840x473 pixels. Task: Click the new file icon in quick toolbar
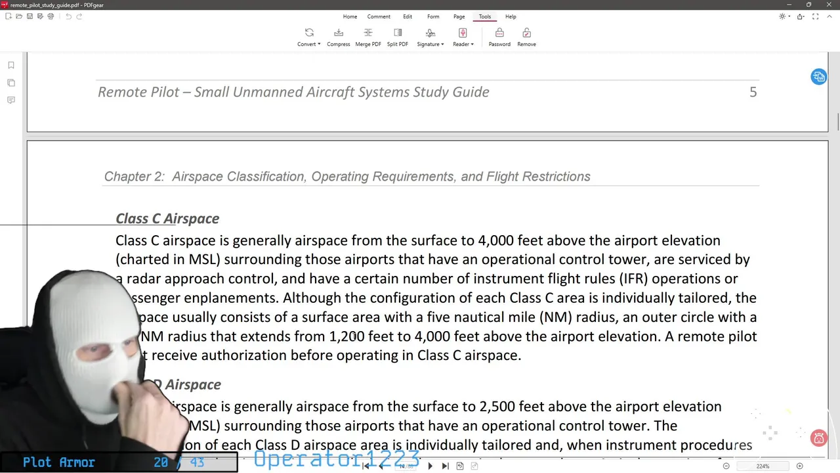point(9,16)
